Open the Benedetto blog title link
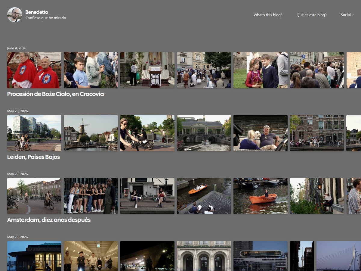 [37, 12]
